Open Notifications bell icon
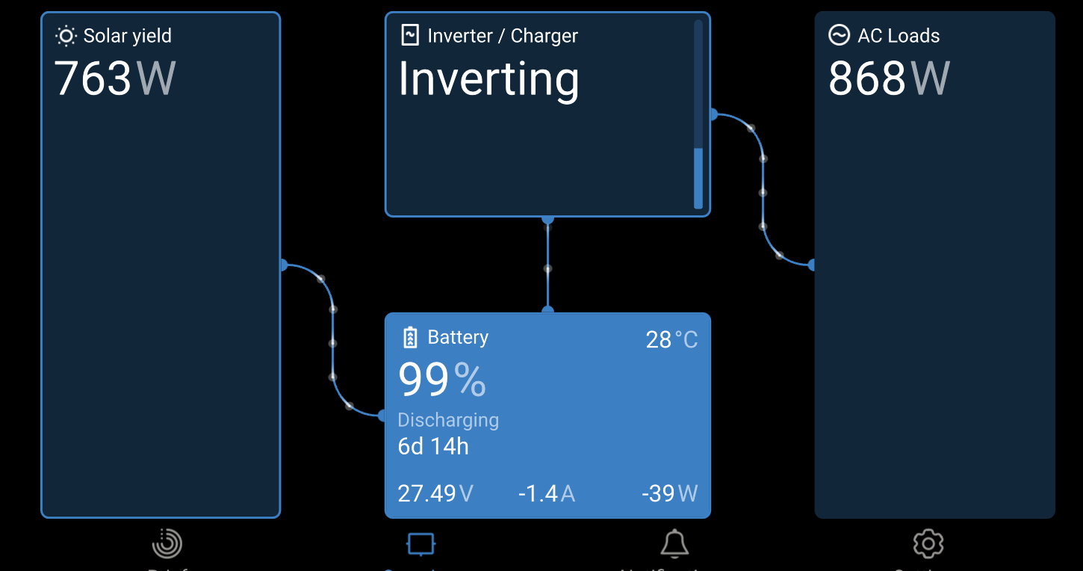Screen dimensions: 1083x571 point(674,544)
